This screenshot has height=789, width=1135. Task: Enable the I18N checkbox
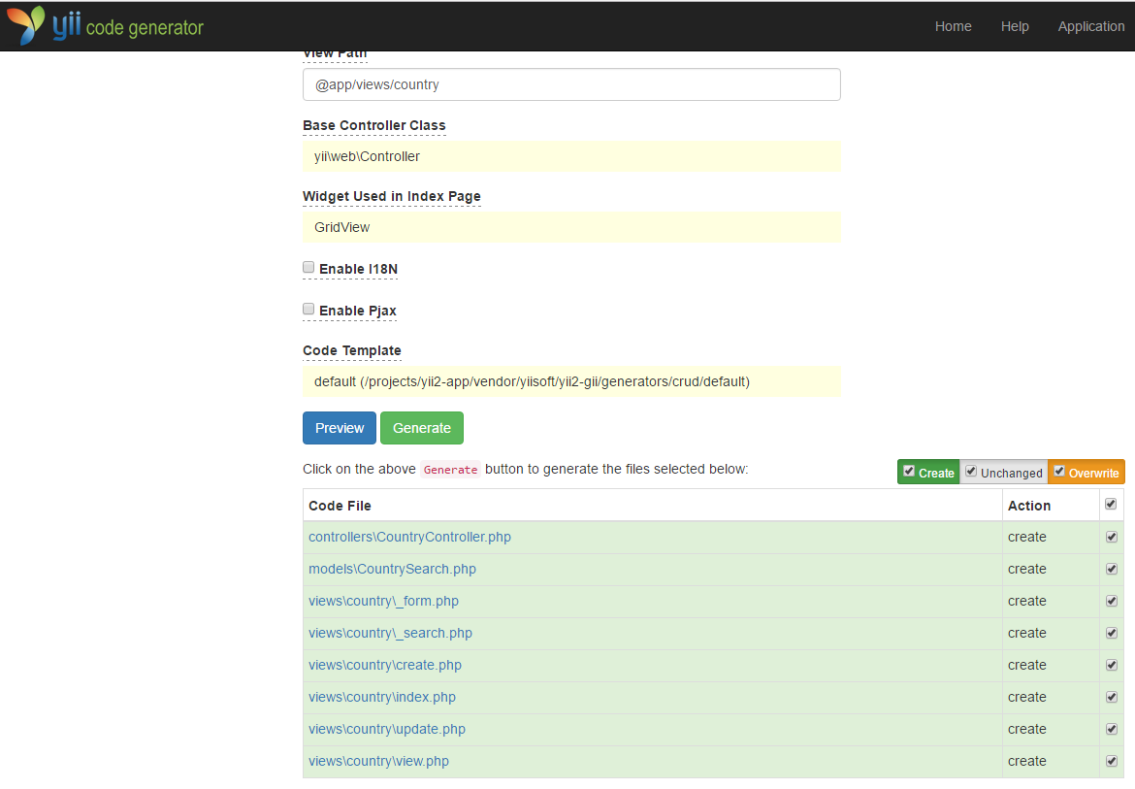(x=308, y=266)
